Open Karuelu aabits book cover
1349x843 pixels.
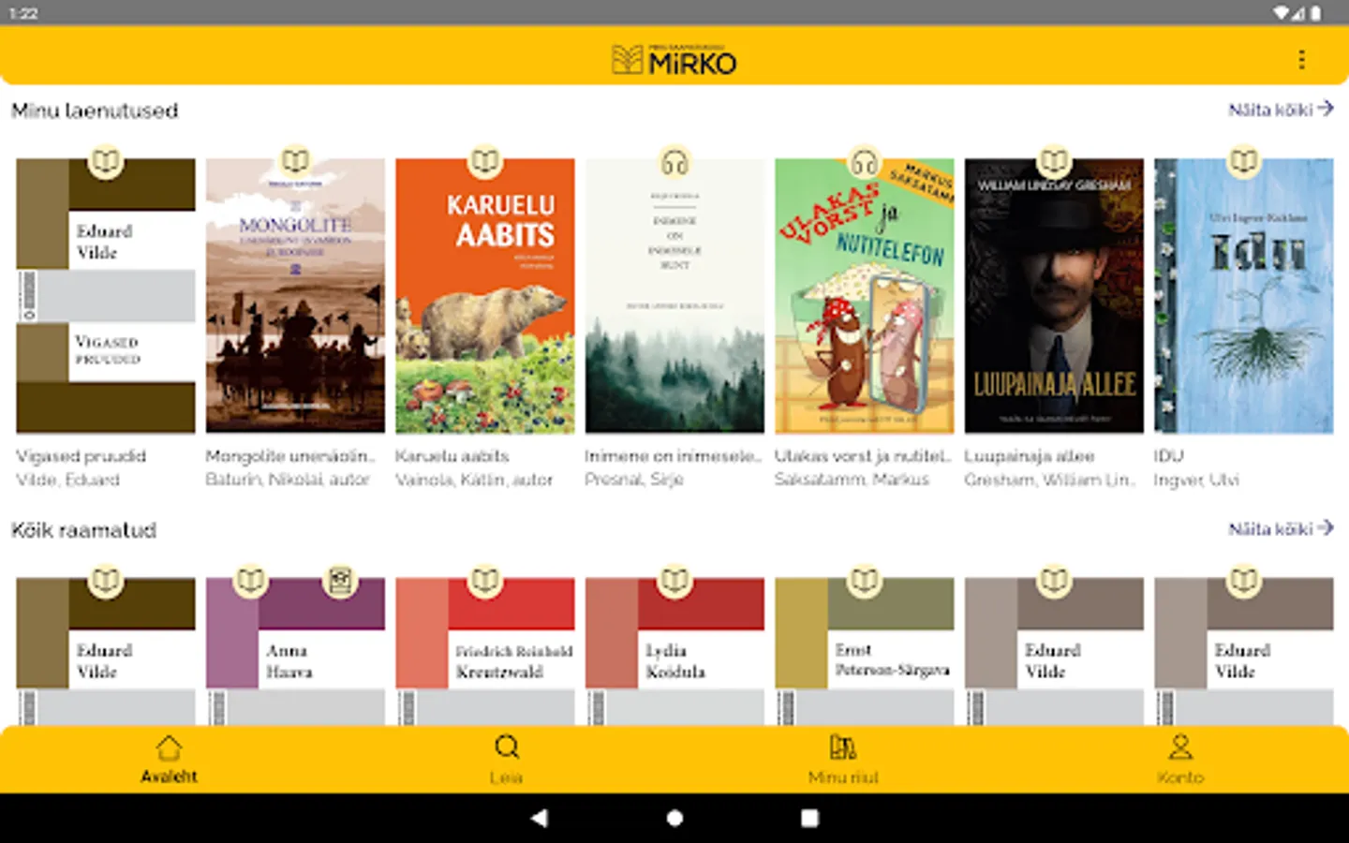(x=485, y=296)
